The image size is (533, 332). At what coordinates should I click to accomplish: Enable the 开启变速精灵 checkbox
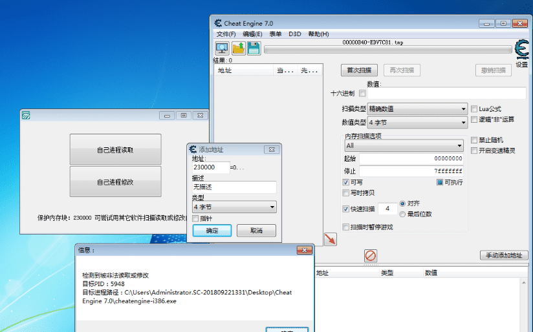(x=474, y=150)
